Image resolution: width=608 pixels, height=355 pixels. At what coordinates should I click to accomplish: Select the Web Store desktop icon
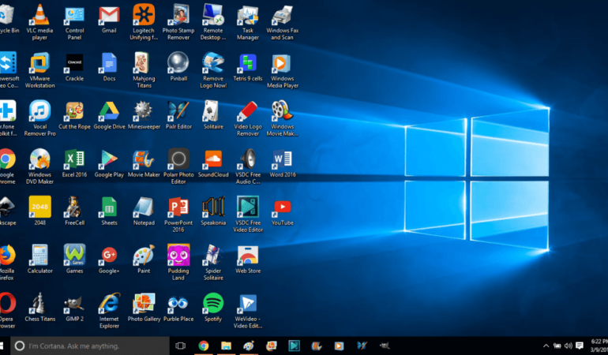coord(248,255)
